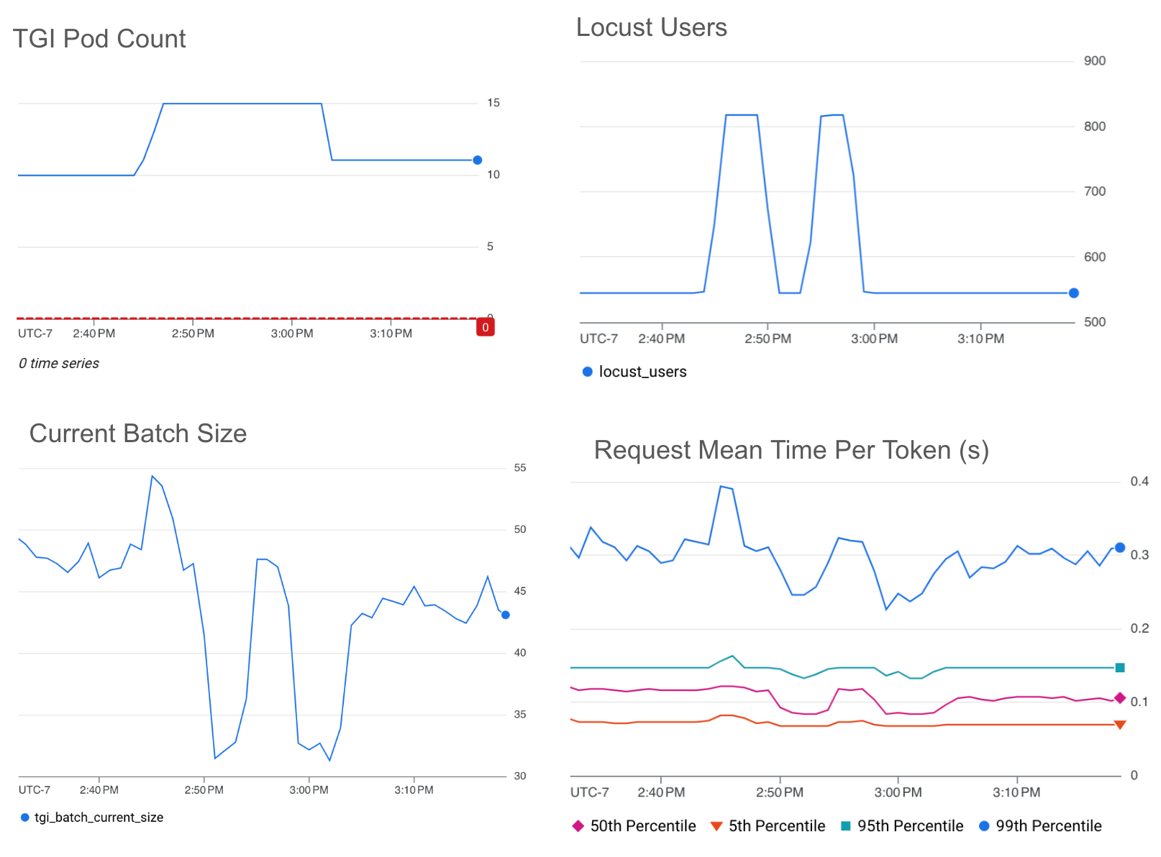Click the 95th percentile square end marker
This screenshot has height=857, width=1161.
pyautogui.click(x=1120, y=668)
